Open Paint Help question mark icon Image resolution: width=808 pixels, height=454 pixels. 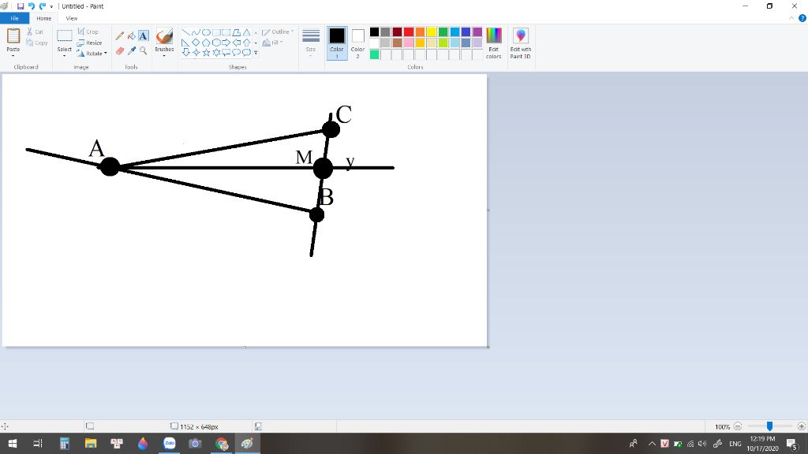point(802,18)
